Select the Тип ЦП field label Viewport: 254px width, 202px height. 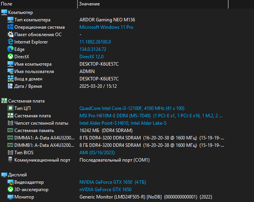[22, 108]
